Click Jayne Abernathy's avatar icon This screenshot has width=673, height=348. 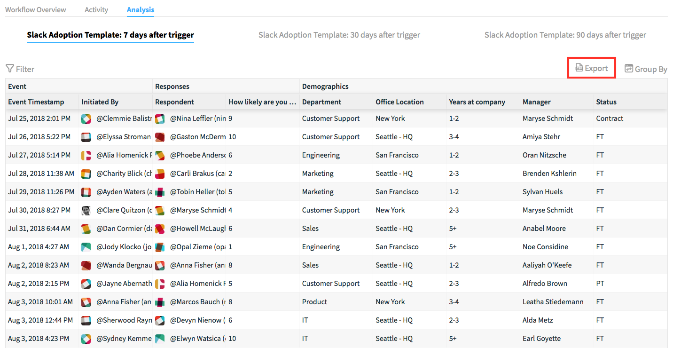(86, 284)
